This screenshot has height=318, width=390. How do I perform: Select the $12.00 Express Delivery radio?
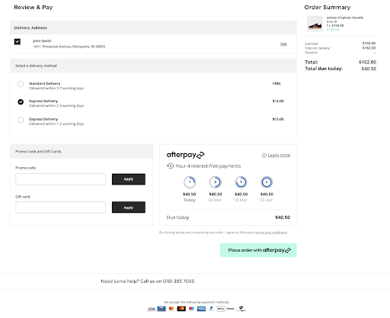point(21,102)
